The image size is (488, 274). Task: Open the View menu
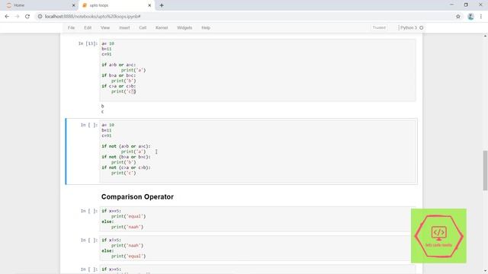click(x=105, y=27)
